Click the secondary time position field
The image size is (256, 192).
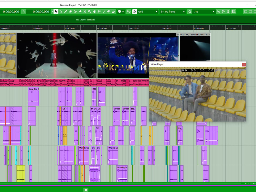click(x=38, y=12)
